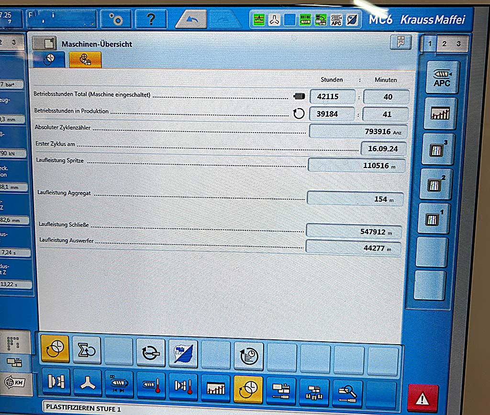Click the 13,22 s value in the left panel
490x415 pixels.
pos(16,284)
